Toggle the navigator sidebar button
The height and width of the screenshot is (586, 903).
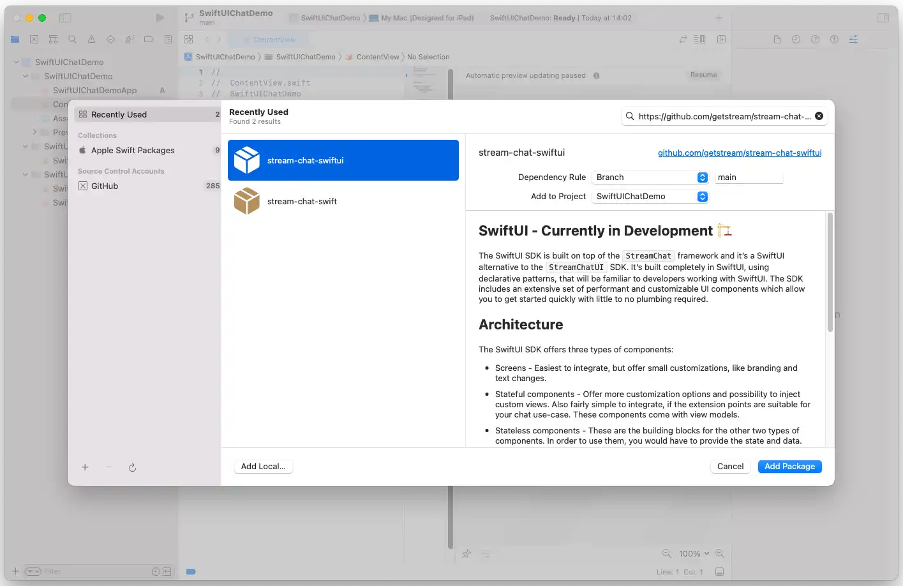click(x=65, y=18)
